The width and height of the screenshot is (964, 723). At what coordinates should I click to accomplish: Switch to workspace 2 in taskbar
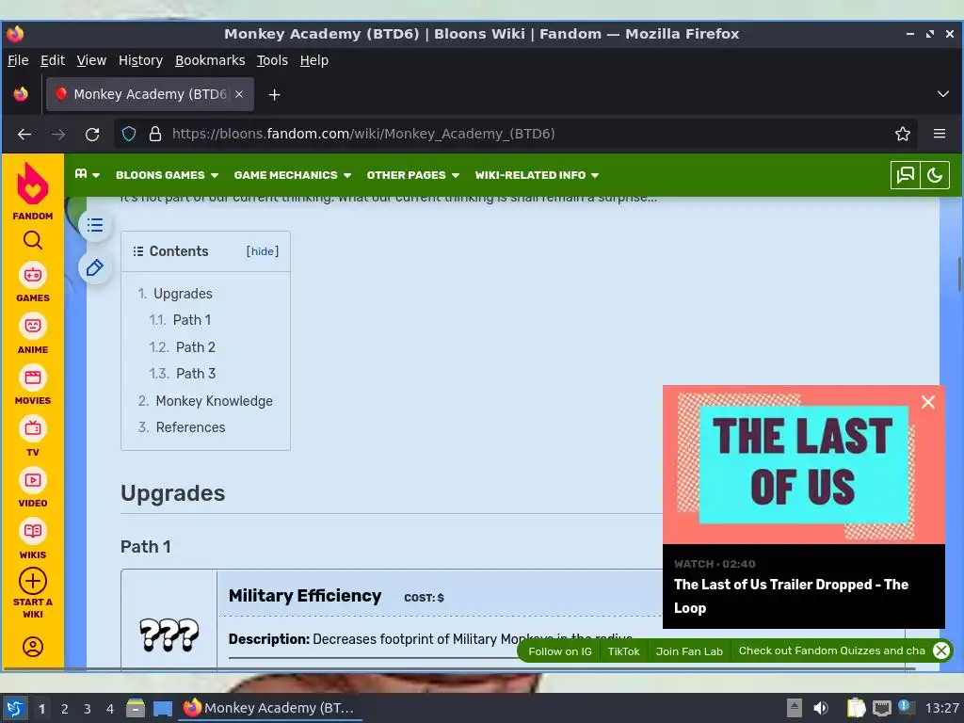coord(65,709)
